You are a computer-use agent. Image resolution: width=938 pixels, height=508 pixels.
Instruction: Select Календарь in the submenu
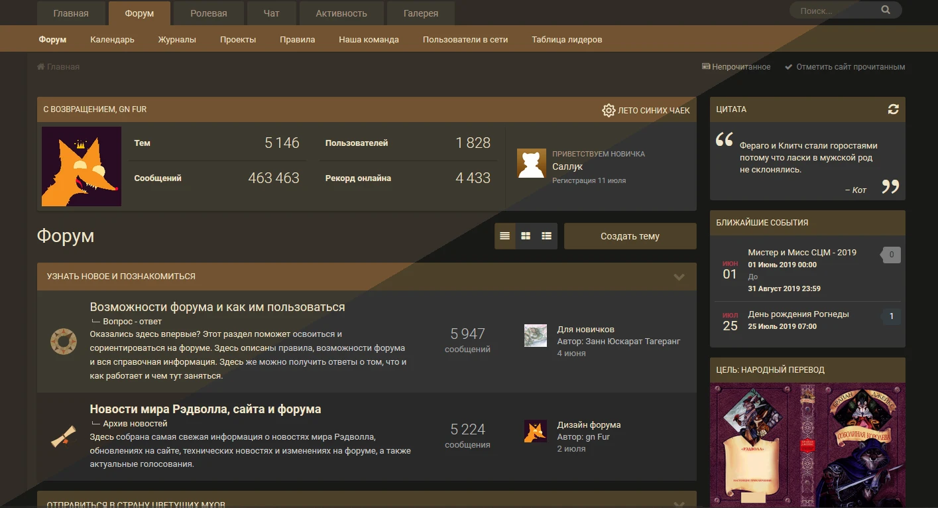(112, 40)
